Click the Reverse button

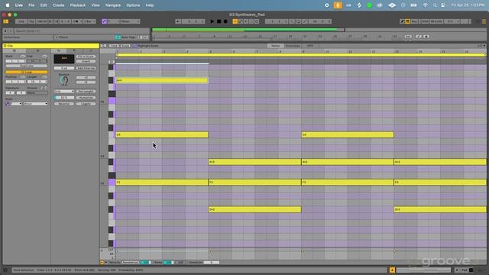[64, 104]
